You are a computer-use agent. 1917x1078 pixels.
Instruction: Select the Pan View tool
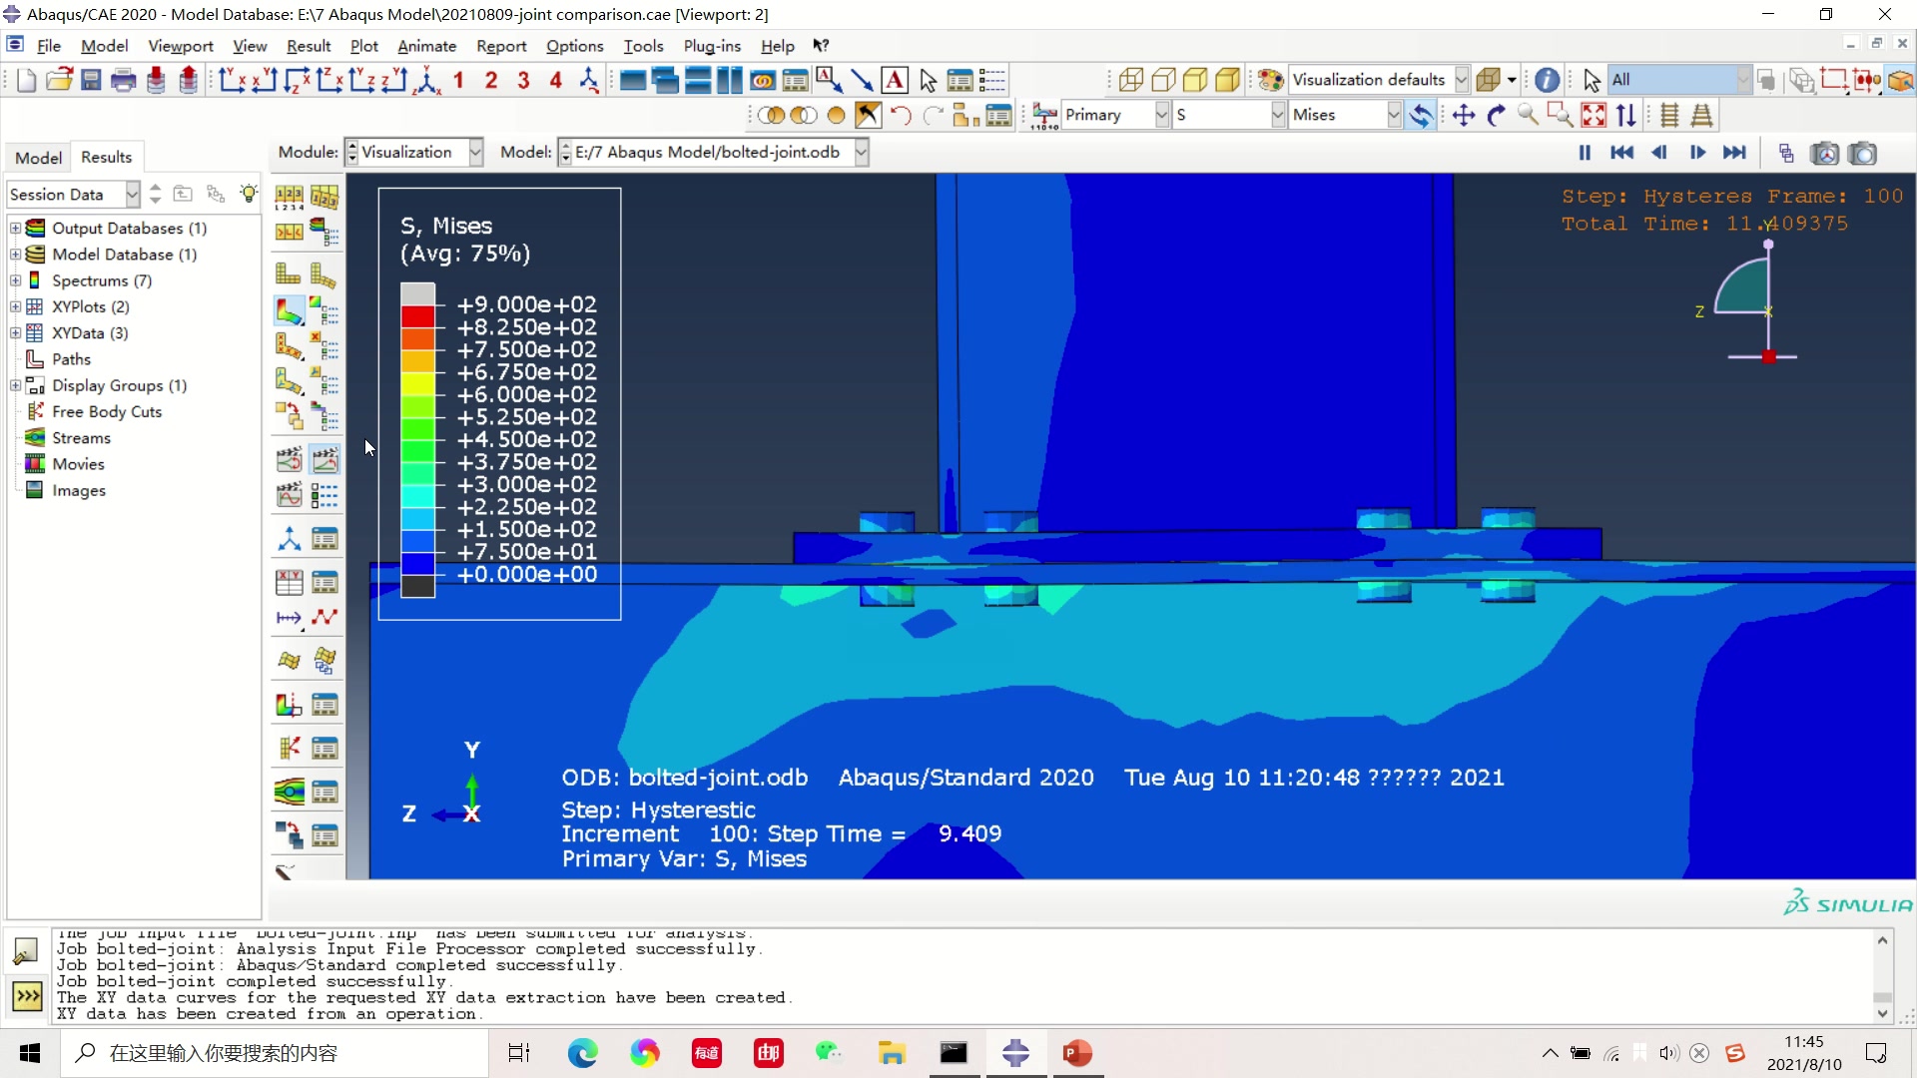[1464, 115]
